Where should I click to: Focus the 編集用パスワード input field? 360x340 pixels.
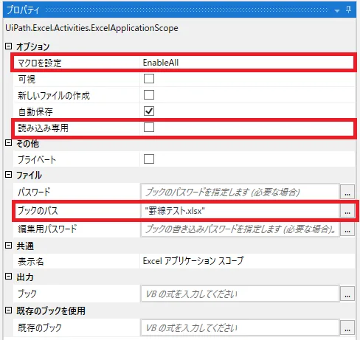point(240,229)
